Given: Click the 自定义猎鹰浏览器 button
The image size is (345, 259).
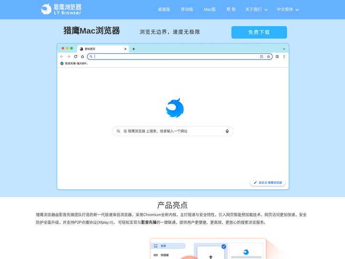Looking at the screenshot, I should 267,183.
